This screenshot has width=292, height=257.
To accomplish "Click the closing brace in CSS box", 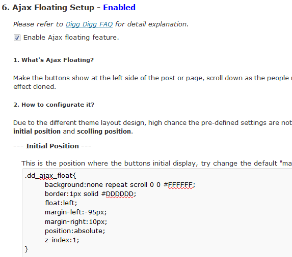I will [x=26, y=249].
